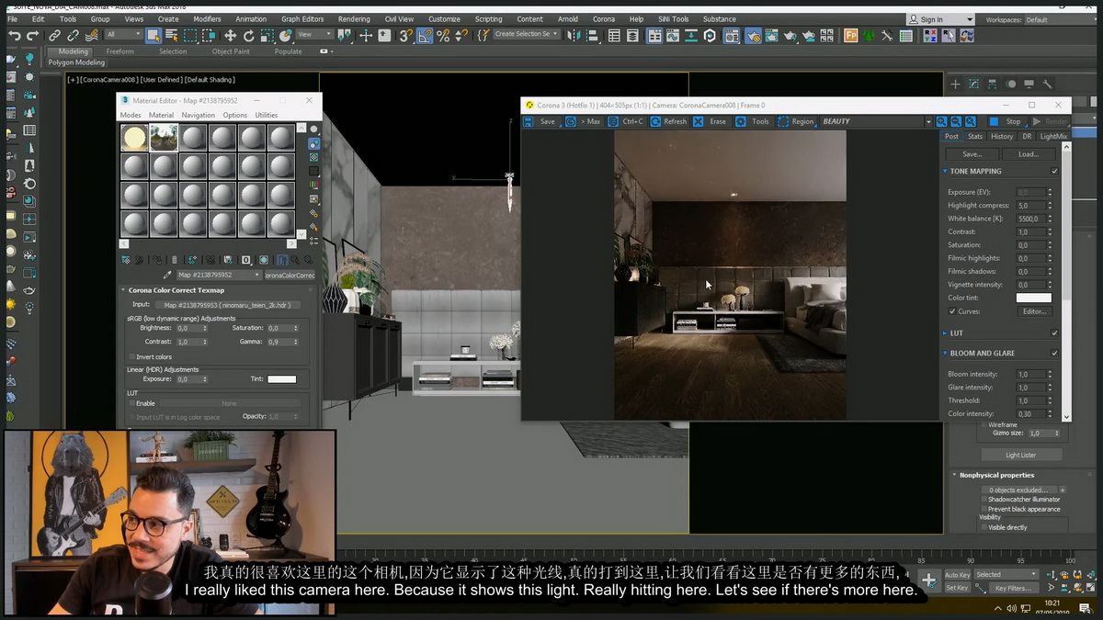Click the Light Lister button

click(1020, 455)
